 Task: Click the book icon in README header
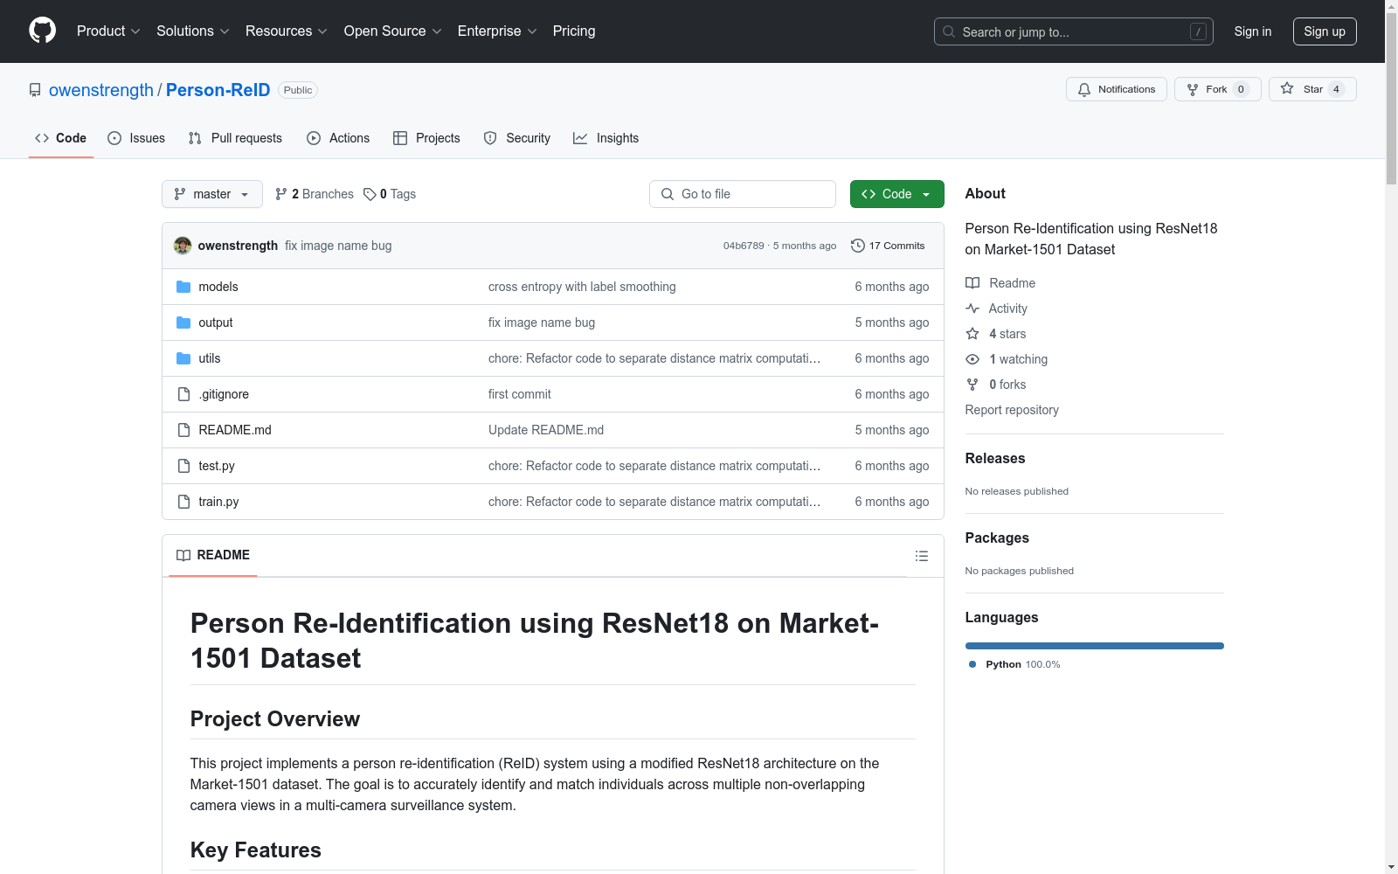[x=183, y=555]
